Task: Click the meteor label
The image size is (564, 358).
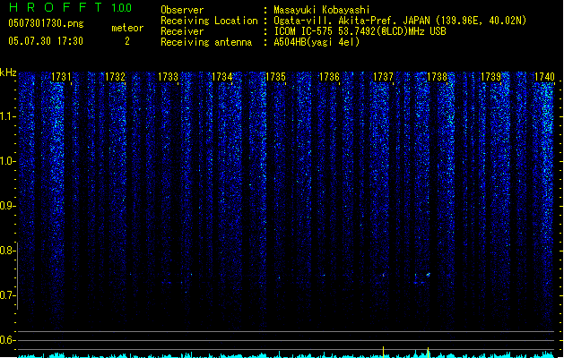Action: tap(127, 28)
